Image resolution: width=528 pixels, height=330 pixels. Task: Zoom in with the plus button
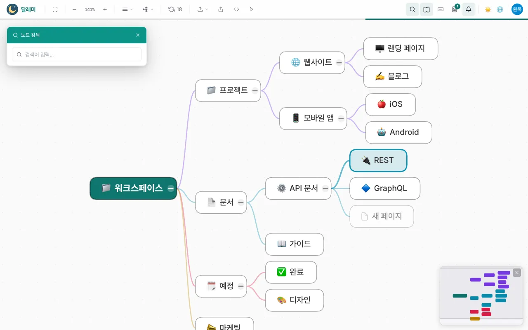pyautogui.click(x=105, y=9)
